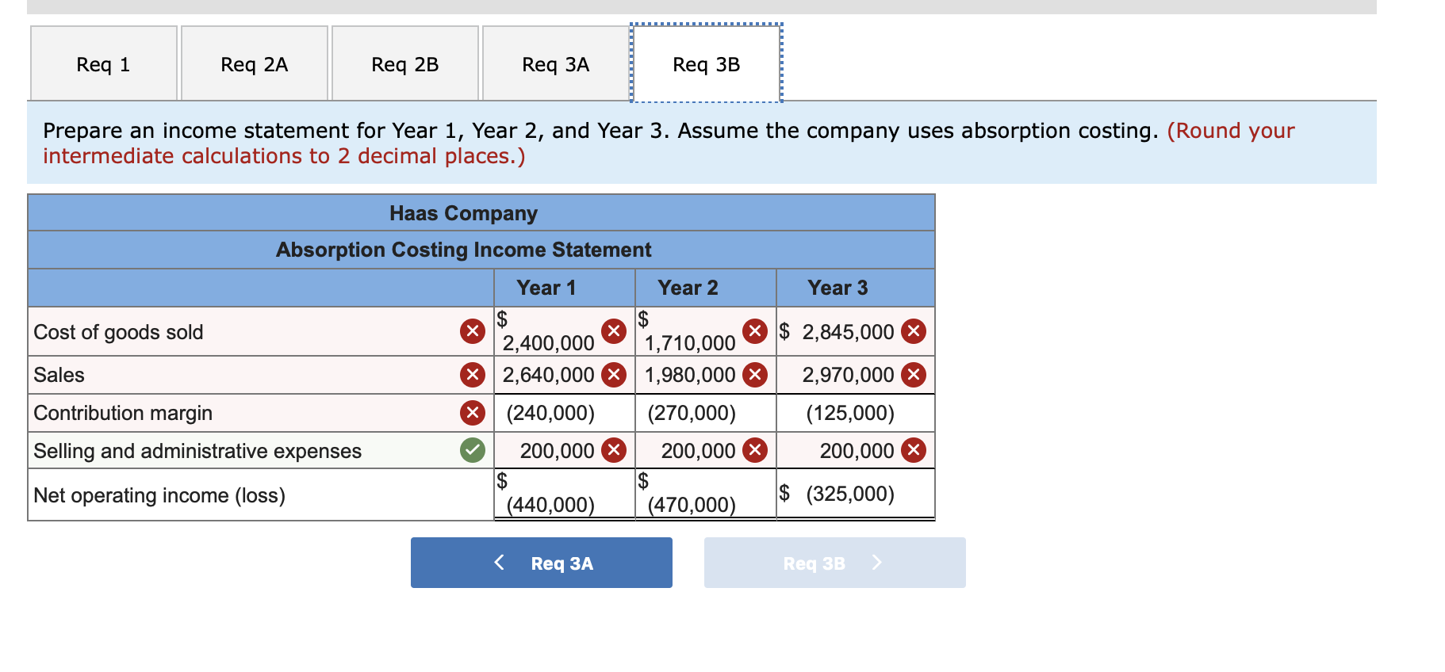
Task: Click the red X beside Year 1 selling expenses 200,000
Action: point(614,451)
